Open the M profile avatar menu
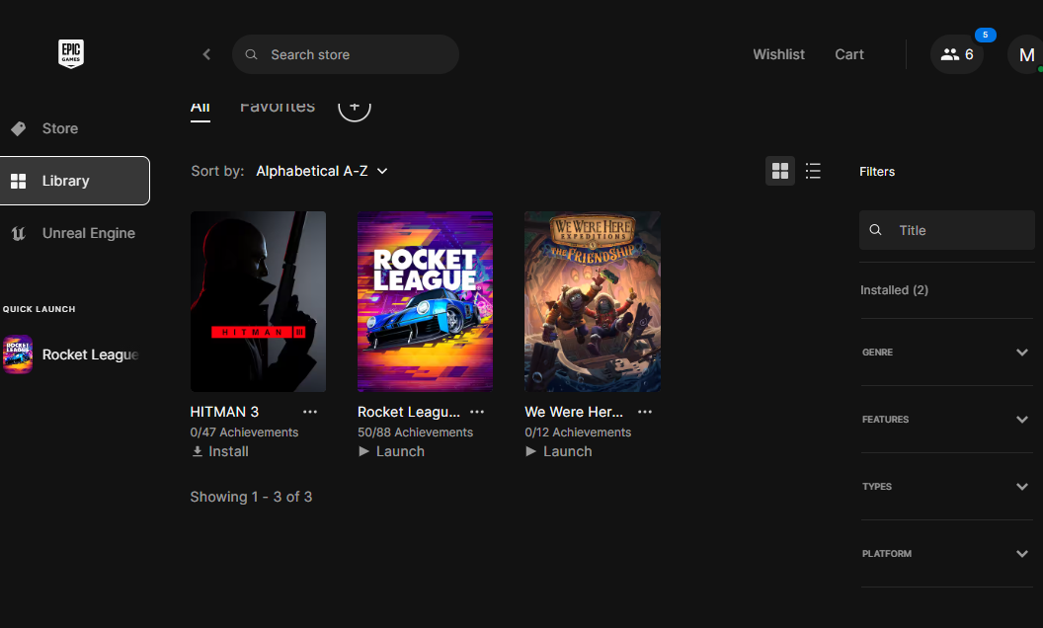 tap(1026, 54)
